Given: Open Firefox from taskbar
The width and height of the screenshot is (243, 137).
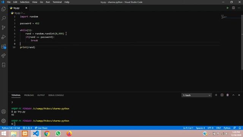Looking at the screenshot, I should click(69, 134).
